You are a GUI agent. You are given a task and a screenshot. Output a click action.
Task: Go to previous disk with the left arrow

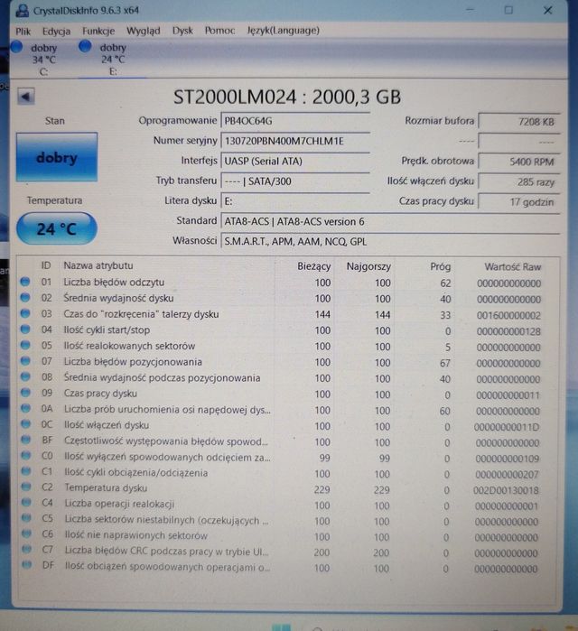[26, 97]
